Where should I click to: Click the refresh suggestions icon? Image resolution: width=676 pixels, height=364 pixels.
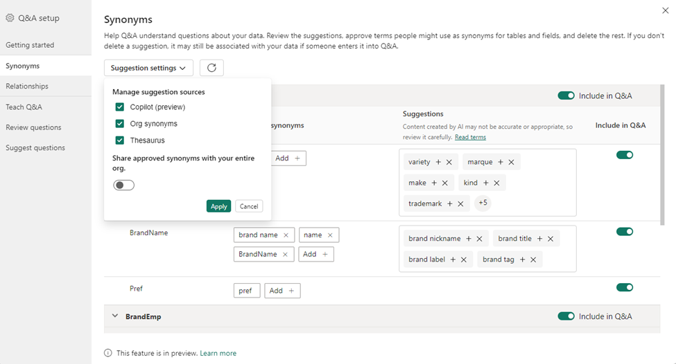(211, 68)
